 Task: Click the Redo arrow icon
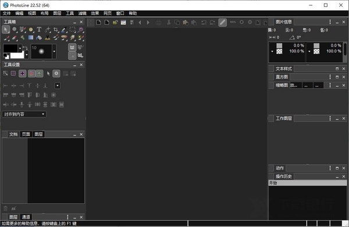click(x=212, y=22)
